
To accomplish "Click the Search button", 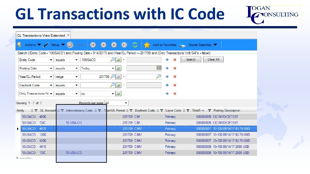I will (191, 60).
